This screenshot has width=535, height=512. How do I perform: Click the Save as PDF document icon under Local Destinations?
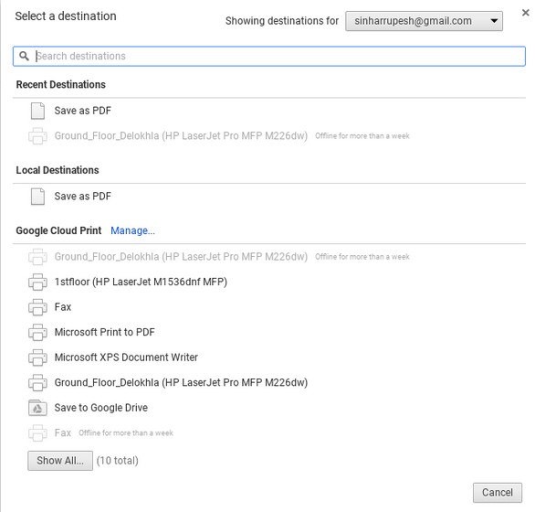[37, 197]
